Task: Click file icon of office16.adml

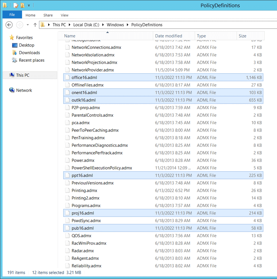Action: pyautogui.click(x=67, y=77)
